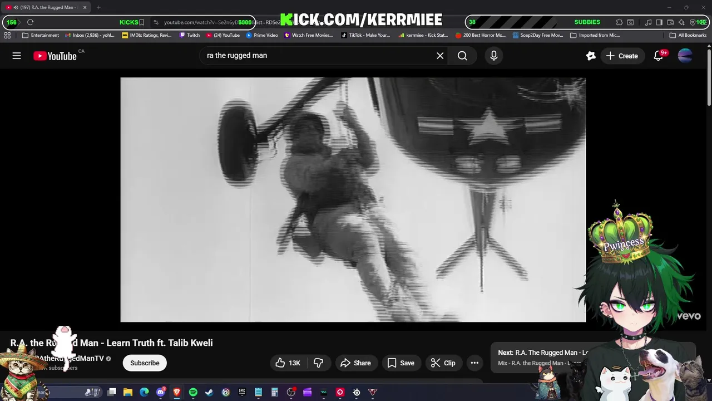Open the IMDb Ratings bookmark
712x401 pixels.
(147, 35)
